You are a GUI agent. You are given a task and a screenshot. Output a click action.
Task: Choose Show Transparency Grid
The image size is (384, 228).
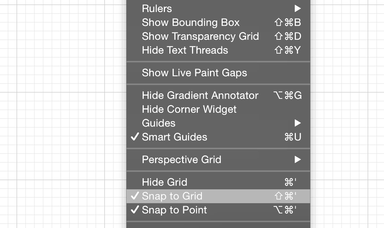(200, 36)
